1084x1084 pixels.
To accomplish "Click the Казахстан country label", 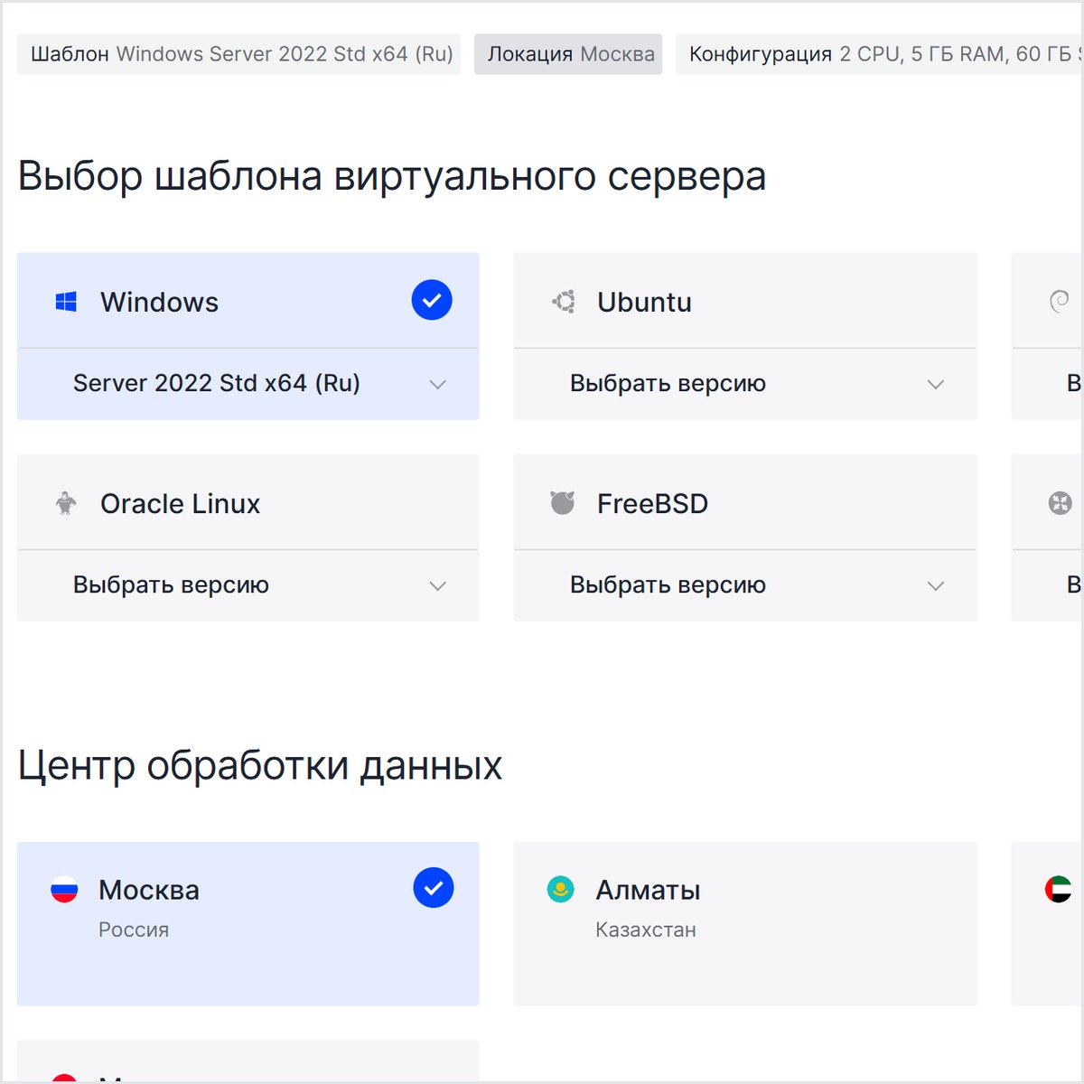I will click(646, 930).
